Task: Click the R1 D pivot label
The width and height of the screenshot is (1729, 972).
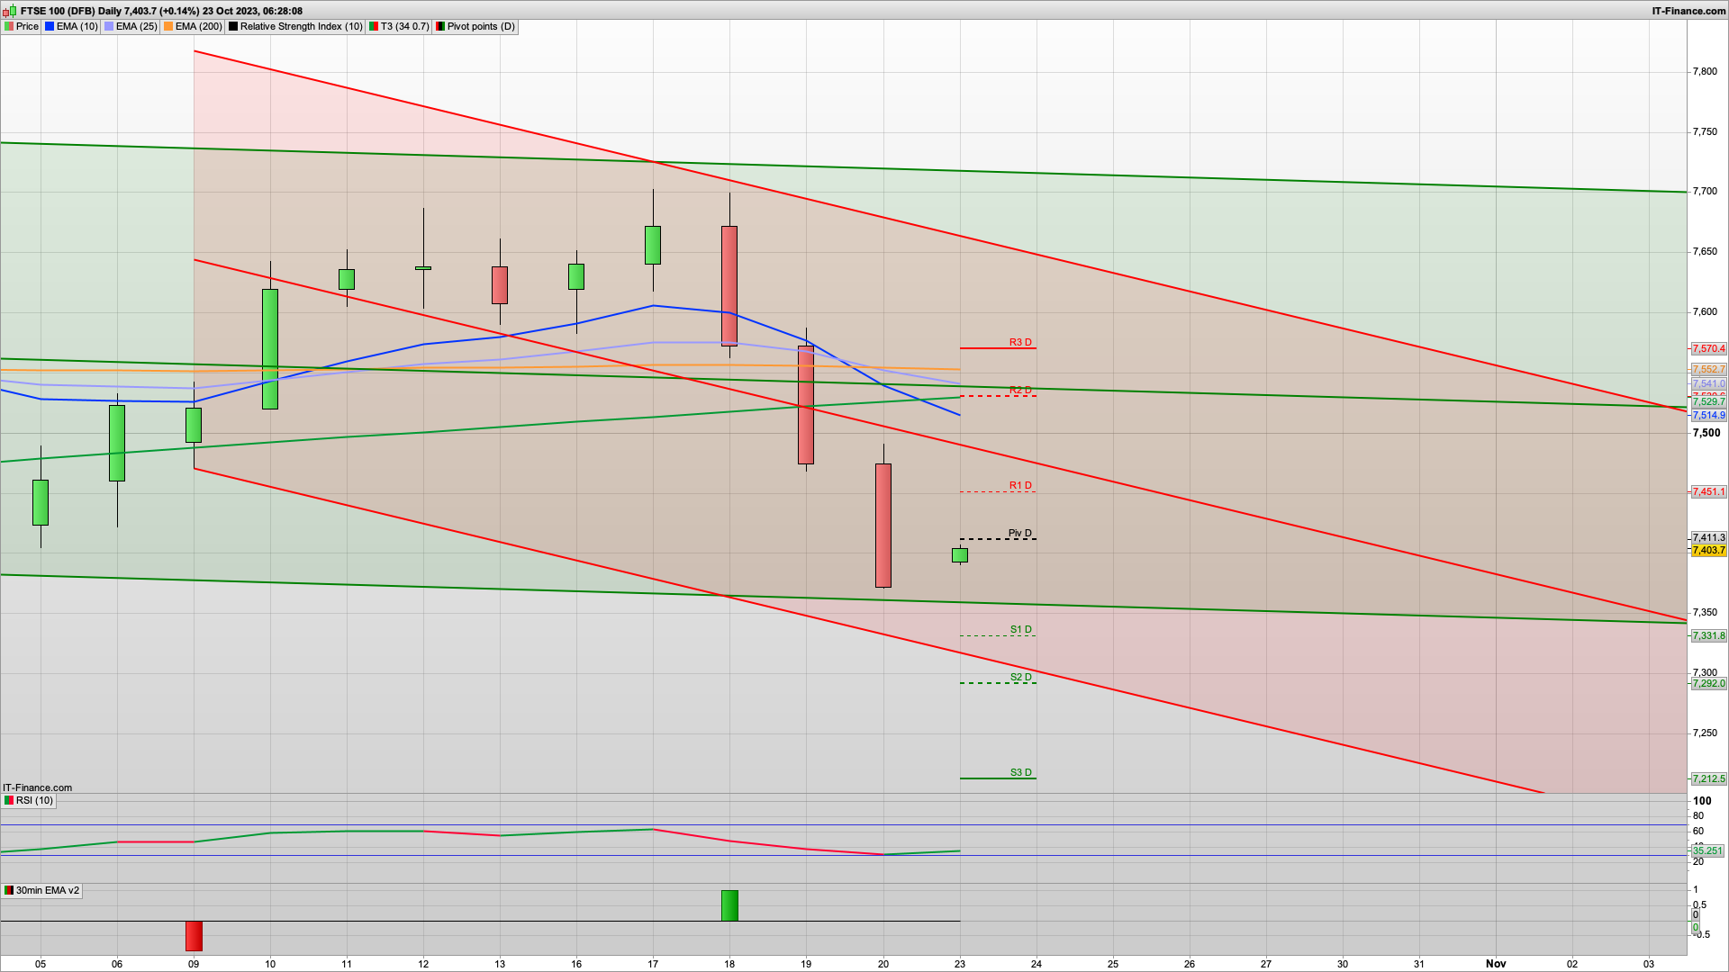Action: click(x=1020, y=485)
